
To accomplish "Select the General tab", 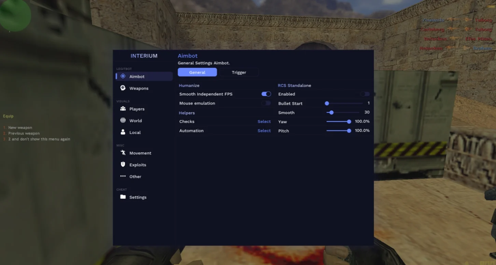I will pyautogui.click(x=197, y=72).
